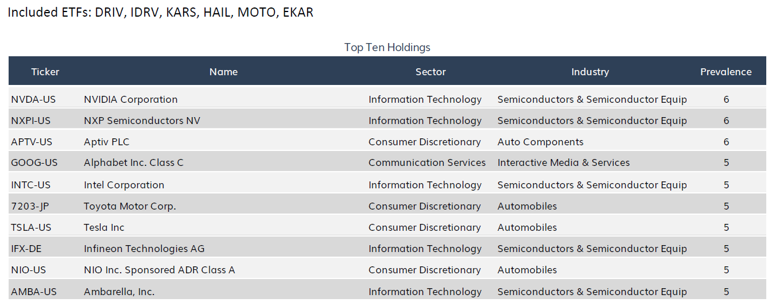Viewport: 772px width, 306px height.
Task: Select Intel Corporation row name
Action: pos(124,185)
